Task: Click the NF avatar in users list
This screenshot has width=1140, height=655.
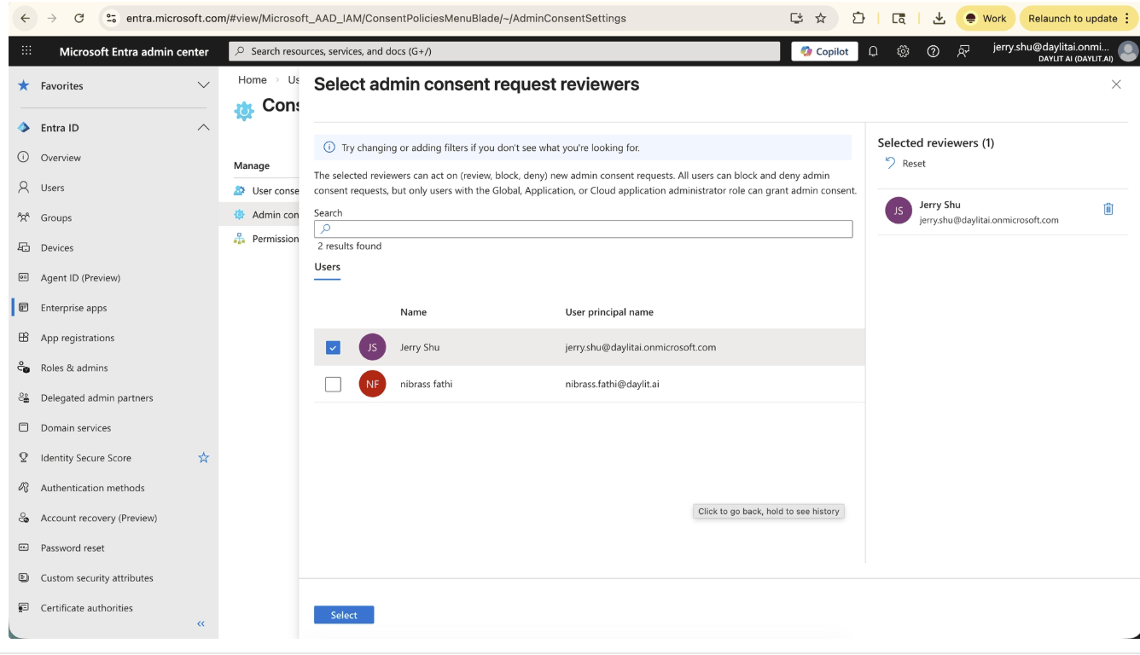Action: pos(372,385)
